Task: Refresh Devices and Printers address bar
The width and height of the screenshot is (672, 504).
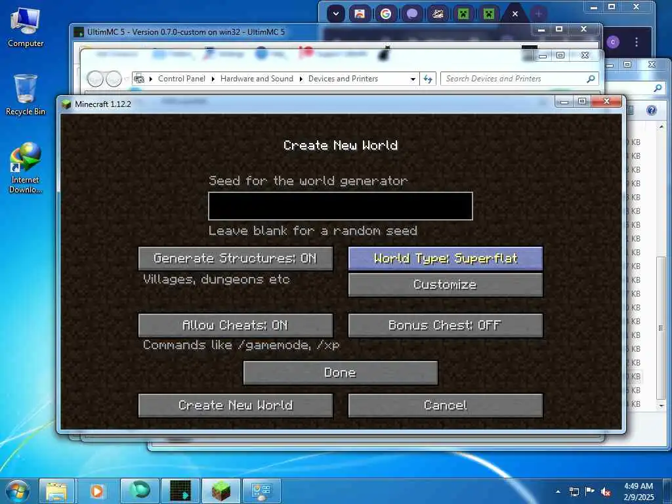Action: click(x=428, y=79)
